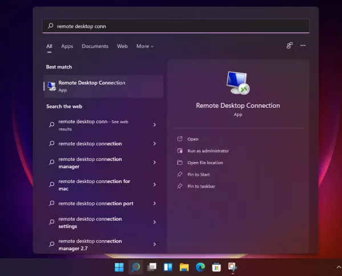Click search icon beside 'connection settings' suggestion
342x276 pixels.
[52, 222]
